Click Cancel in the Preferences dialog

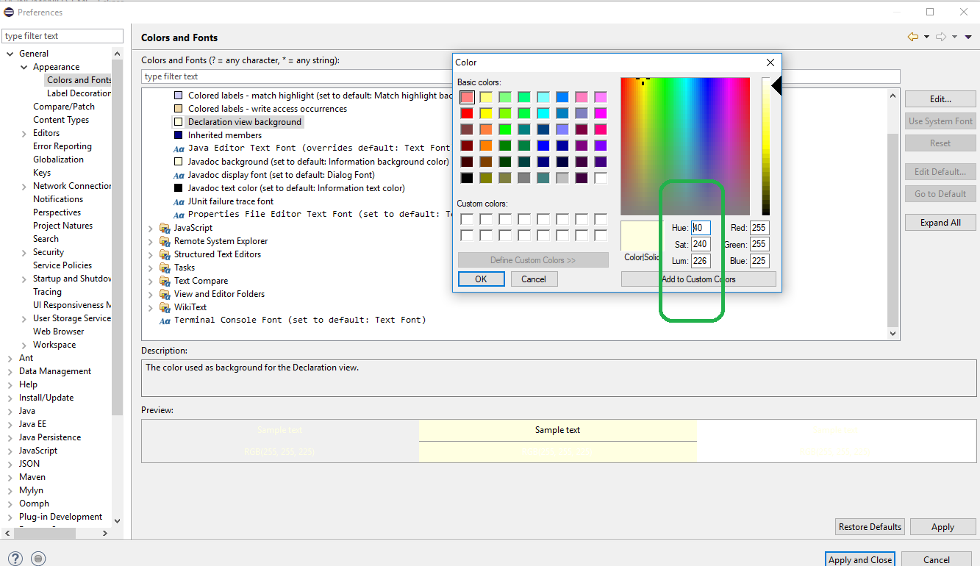(937, 559)
